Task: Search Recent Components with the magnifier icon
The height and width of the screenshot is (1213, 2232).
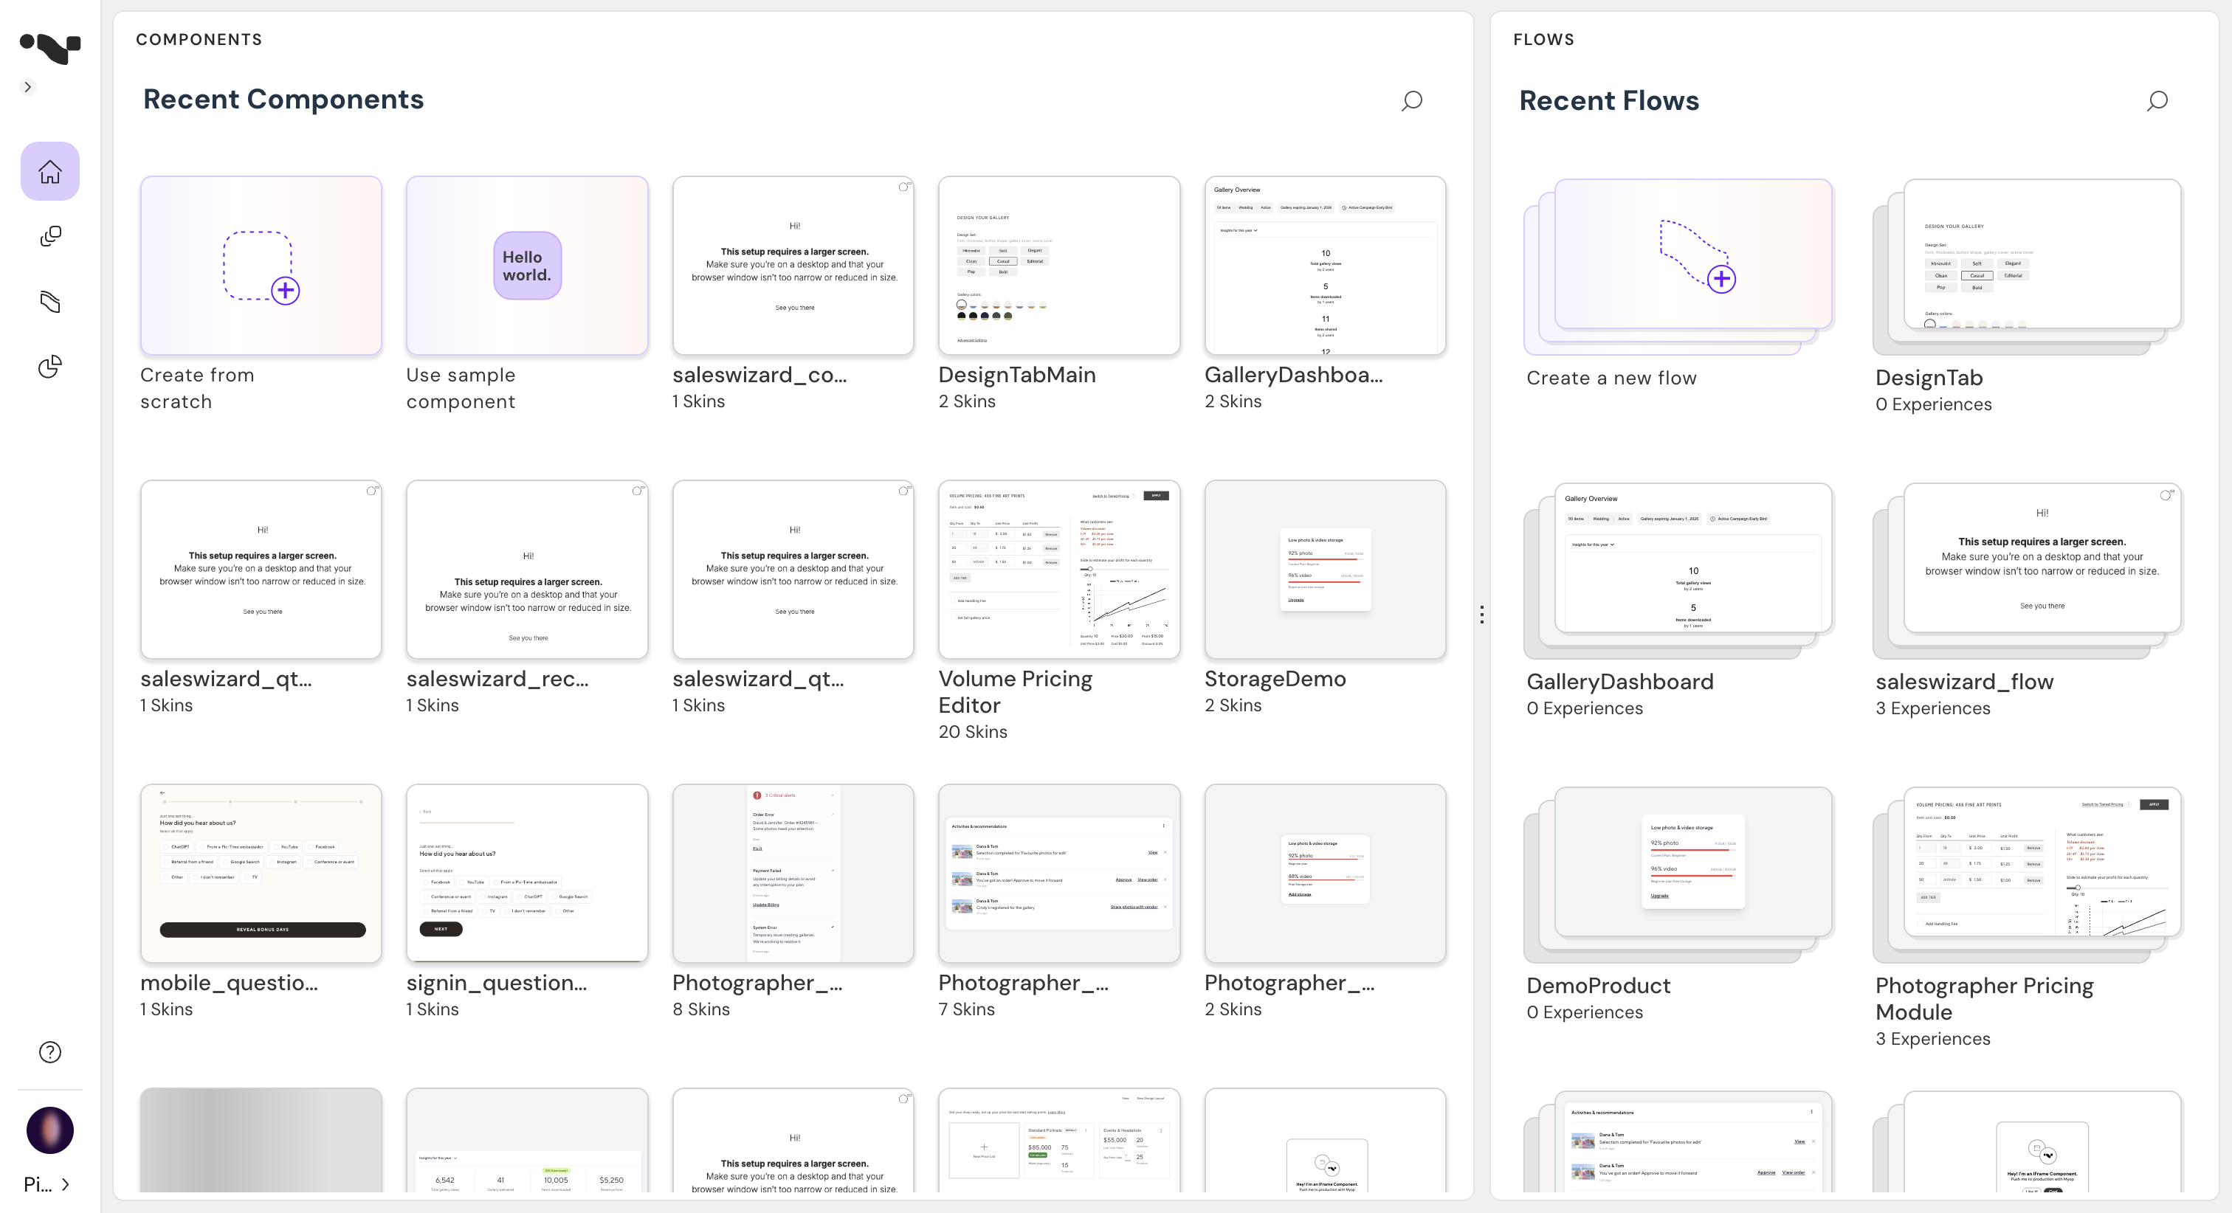Action: (1411, 101)
